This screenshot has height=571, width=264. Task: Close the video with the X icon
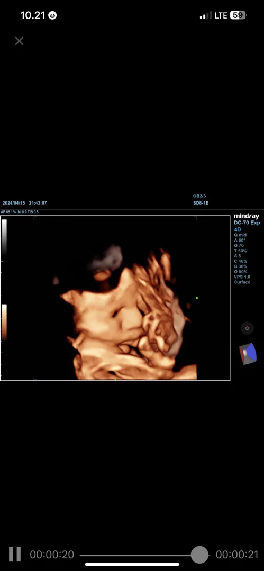click(19, 41)
